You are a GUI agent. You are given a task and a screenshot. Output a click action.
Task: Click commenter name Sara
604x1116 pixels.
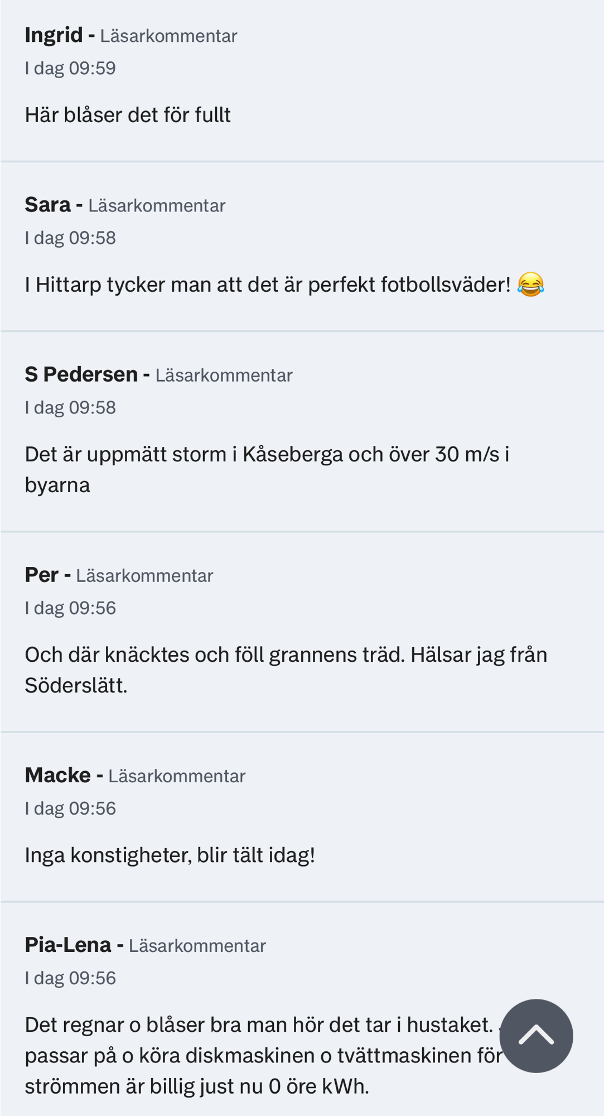pyautogui.click(x=47, y=205)
